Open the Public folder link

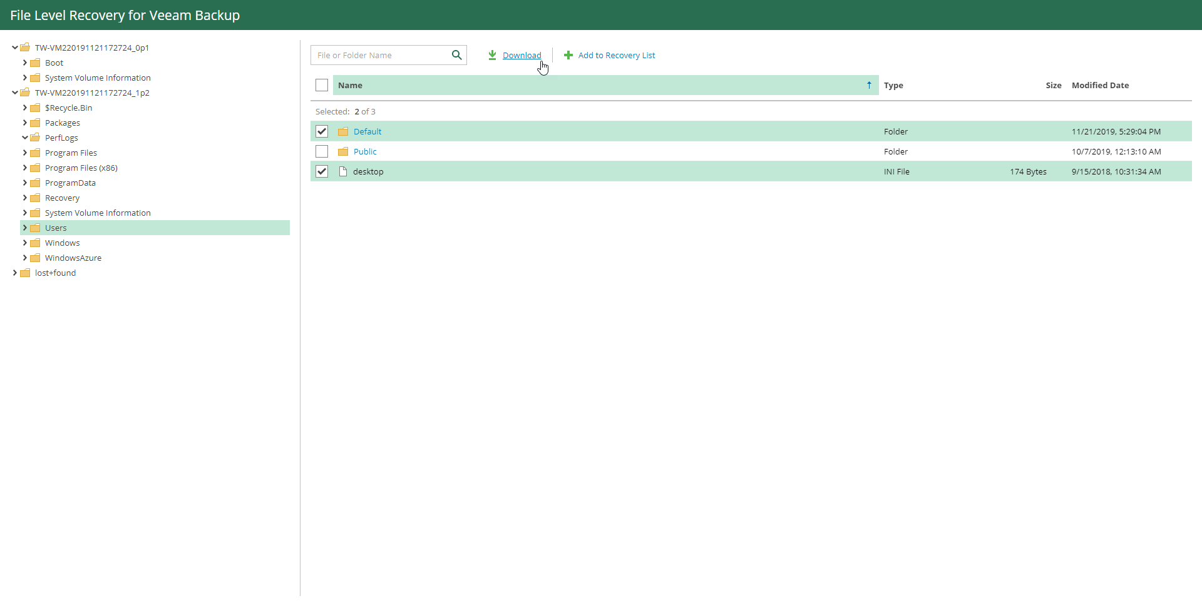point(365,151)
